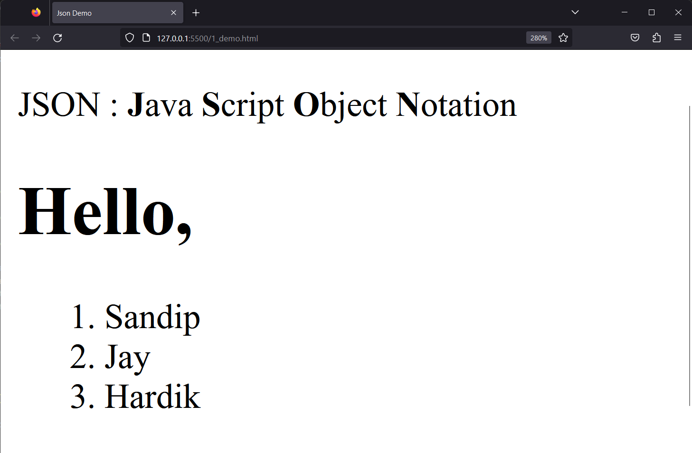
Task: Close the Json Demo tab
Action: [173, 13]
